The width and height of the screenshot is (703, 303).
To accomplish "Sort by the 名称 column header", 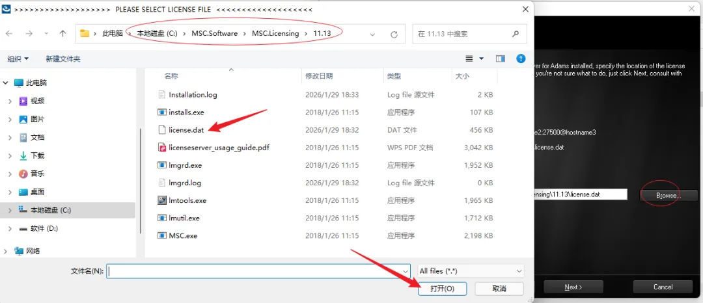I will click(171, 76).
